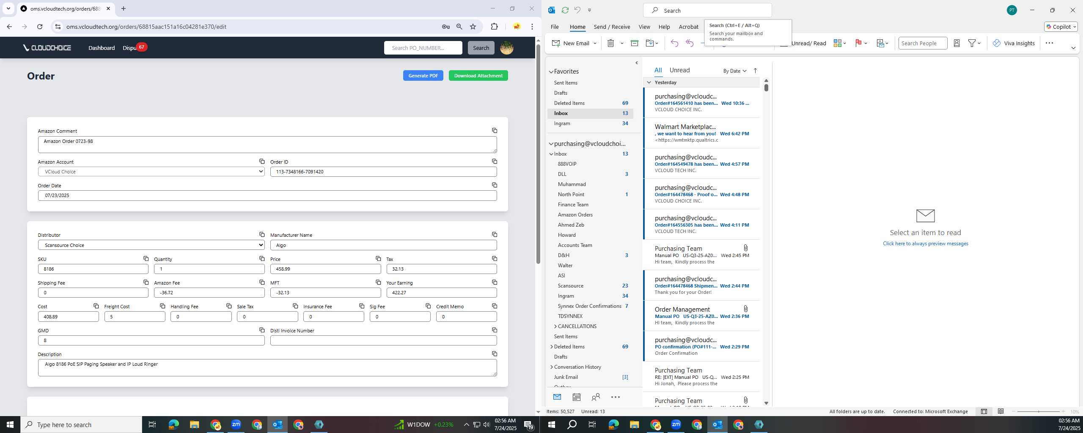This screenshot has width=1083, height=433.
Task: Copy the Manufacturer Name value
Action: tap(494, 235)
